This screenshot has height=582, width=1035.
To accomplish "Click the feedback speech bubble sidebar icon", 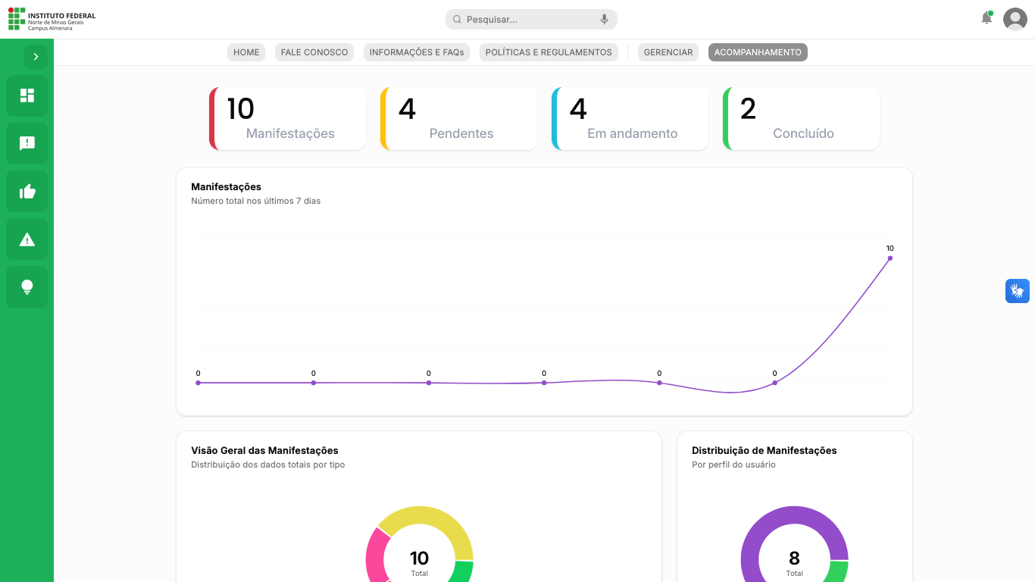I will coord(27,143).
